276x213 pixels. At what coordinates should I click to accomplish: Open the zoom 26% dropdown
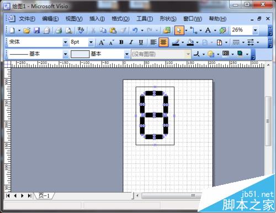tap(255, 30)
